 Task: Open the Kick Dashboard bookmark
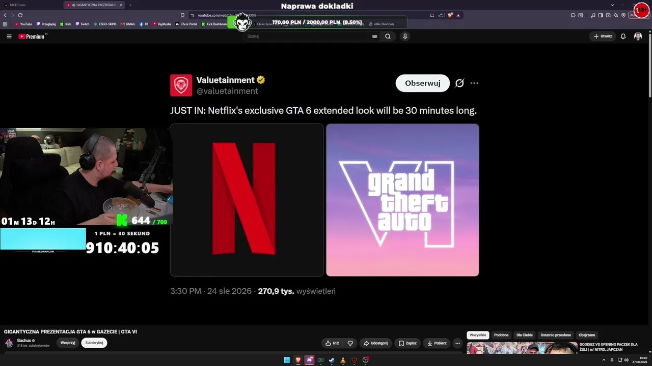point(214,24)
